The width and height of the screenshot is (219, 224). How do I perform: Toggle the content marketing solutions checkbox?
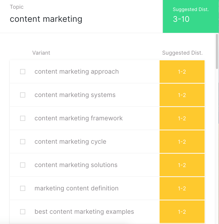23,165
